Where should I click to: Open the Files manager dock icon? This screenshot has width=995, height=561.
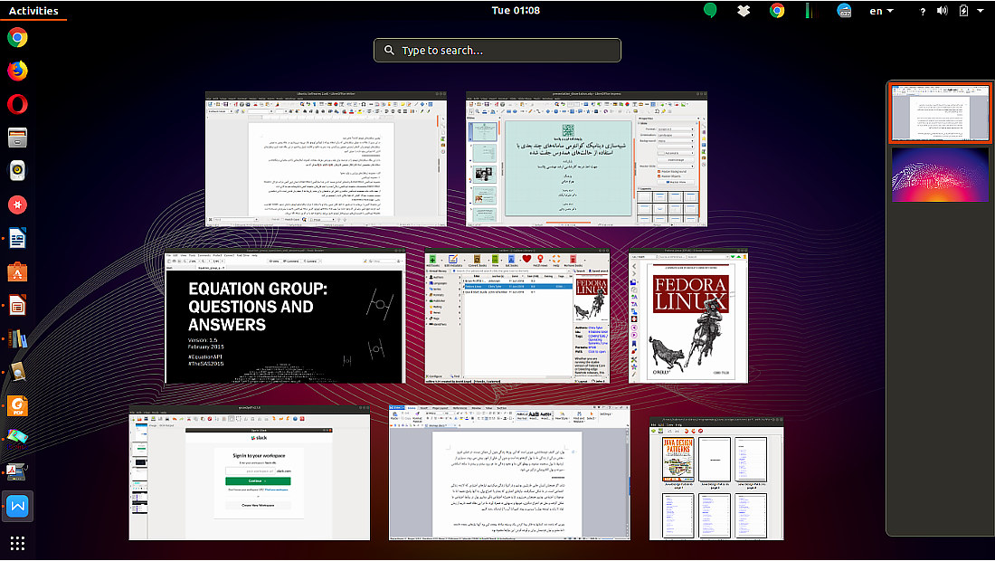[x=17, y=137]
